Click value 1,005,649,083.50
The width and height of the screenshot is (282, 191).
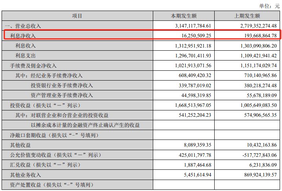point(259,105)
